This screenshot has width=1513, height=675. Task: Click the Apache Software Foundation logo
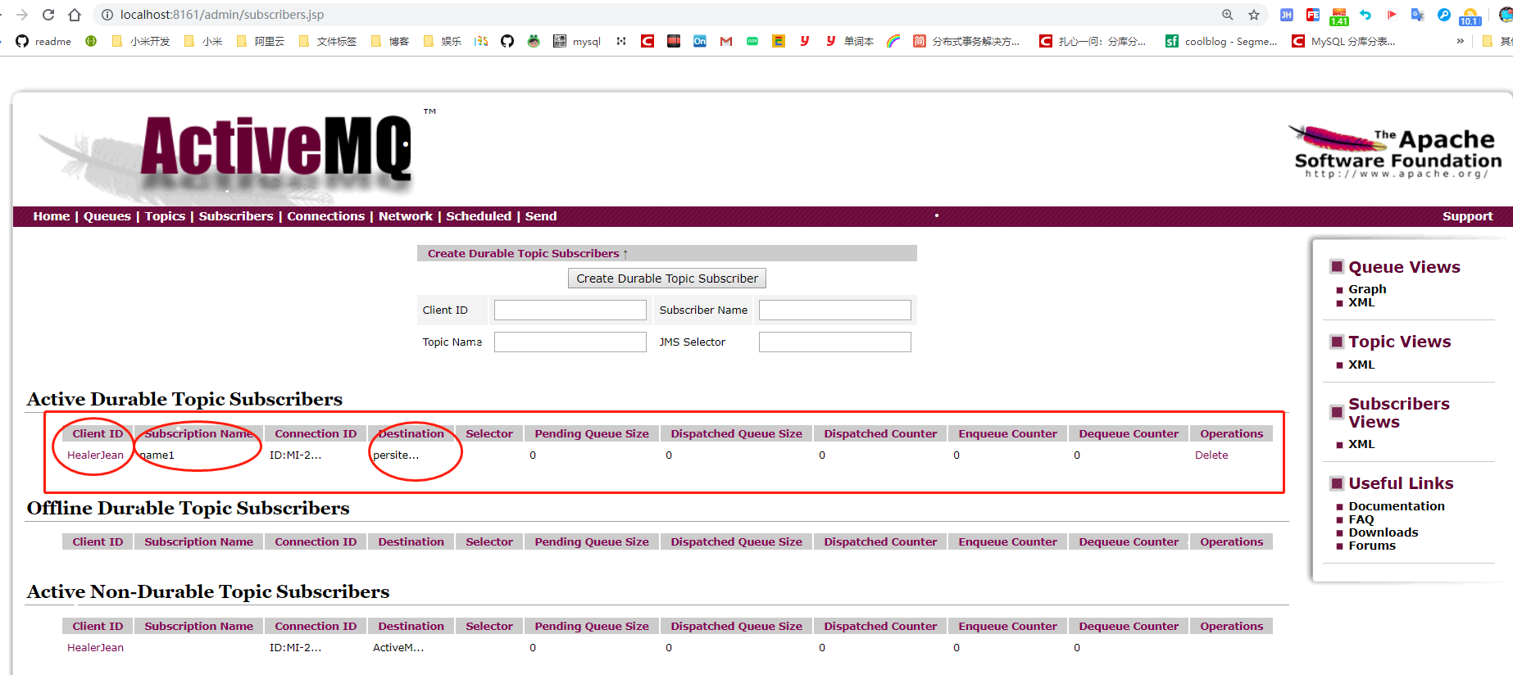1396,152
